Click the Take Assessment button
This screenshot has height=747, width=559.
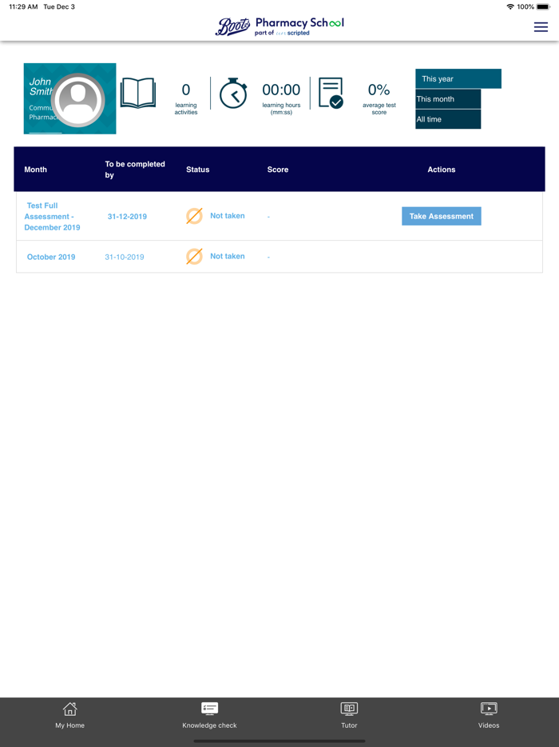pos(442,216)
